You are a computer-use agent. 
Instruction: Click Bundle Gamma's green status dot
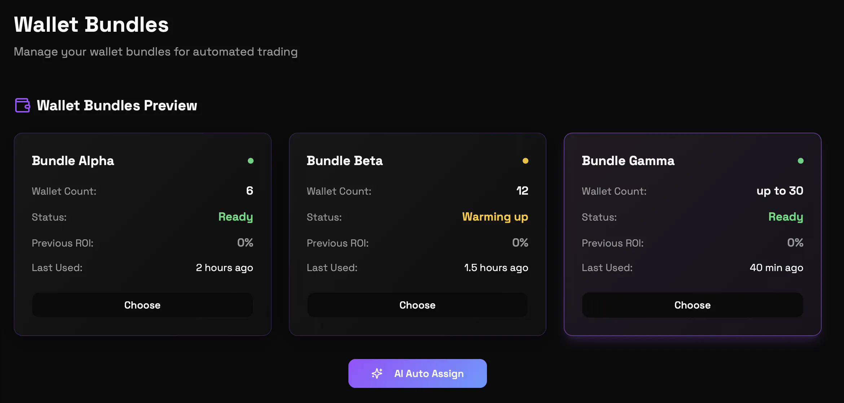click(801, 161)
